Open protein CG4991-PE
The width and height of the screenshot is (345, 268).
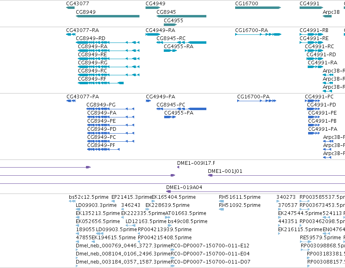(322, 113)
